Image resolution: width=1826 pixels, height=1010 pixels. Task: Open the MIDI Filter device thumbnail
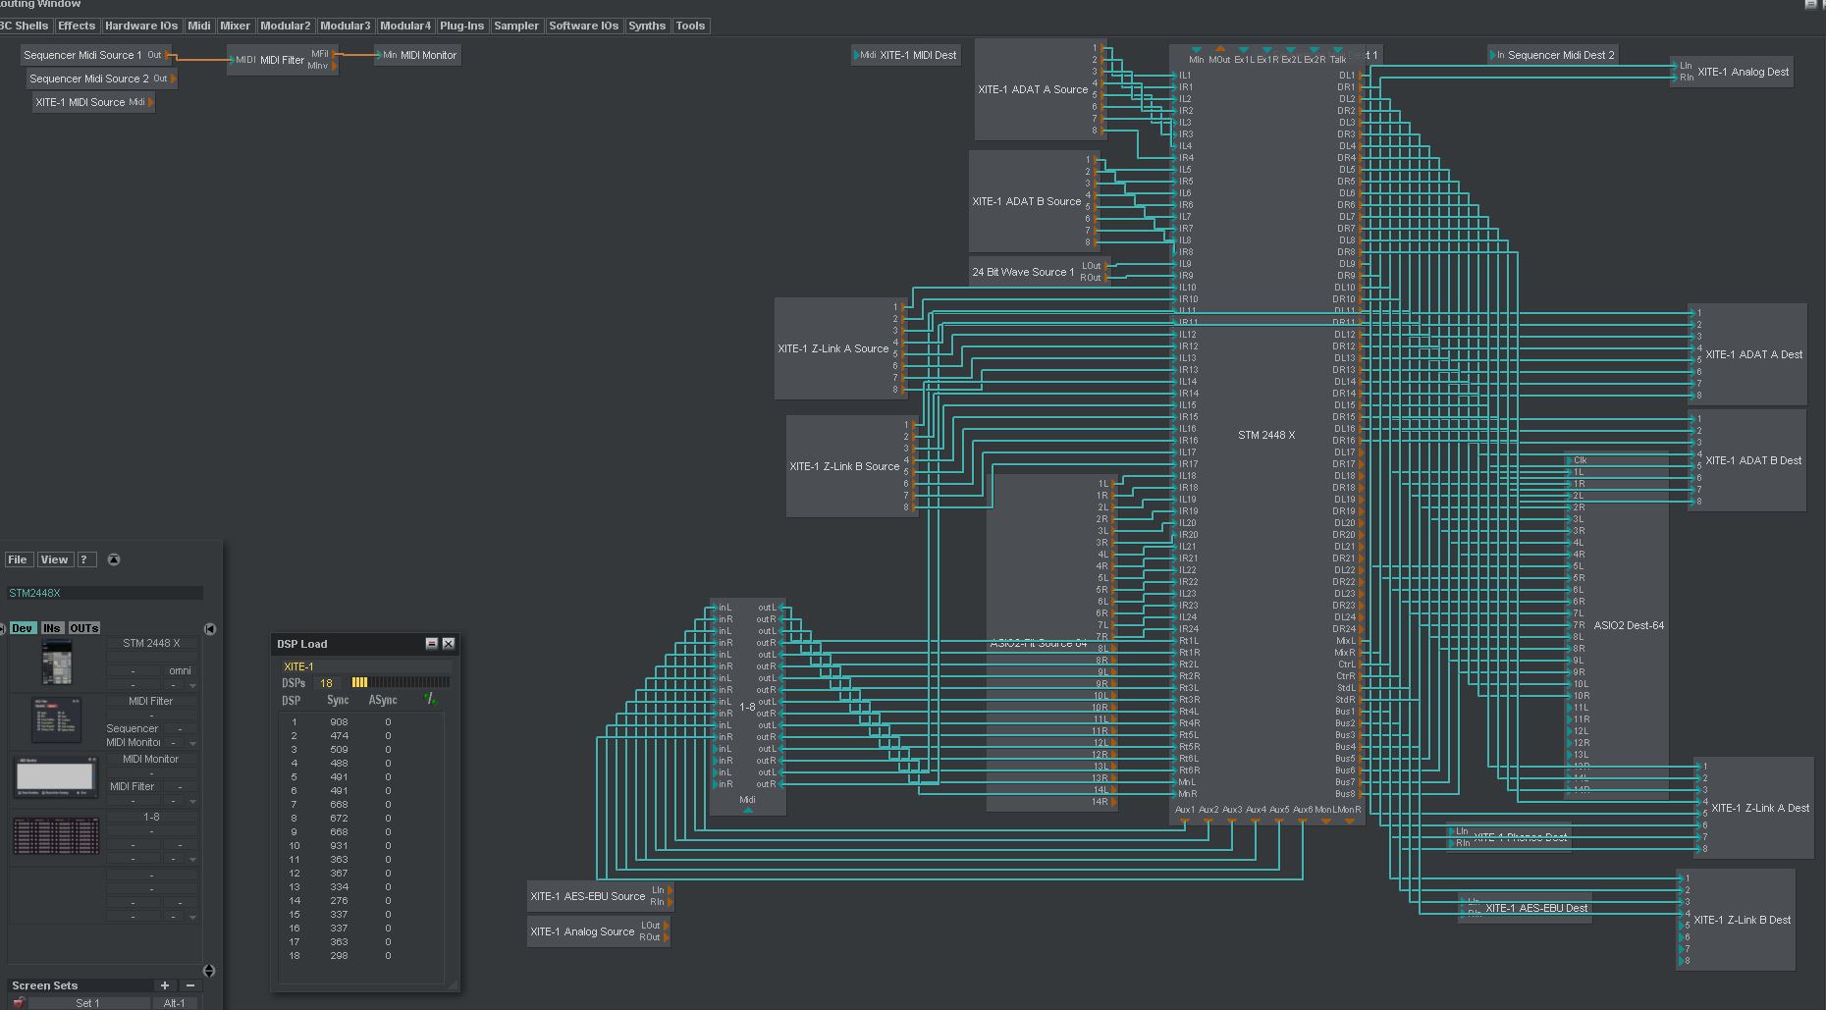click(56, 720)
